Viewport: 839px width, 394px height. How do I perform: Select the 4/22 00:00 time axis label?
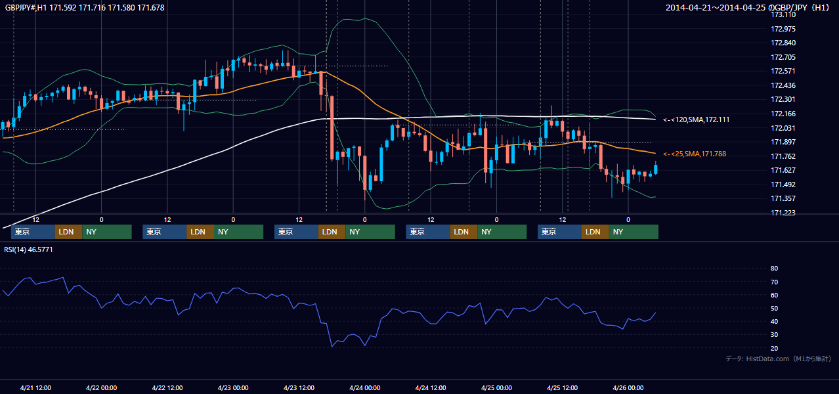click(x=101, y=388)
